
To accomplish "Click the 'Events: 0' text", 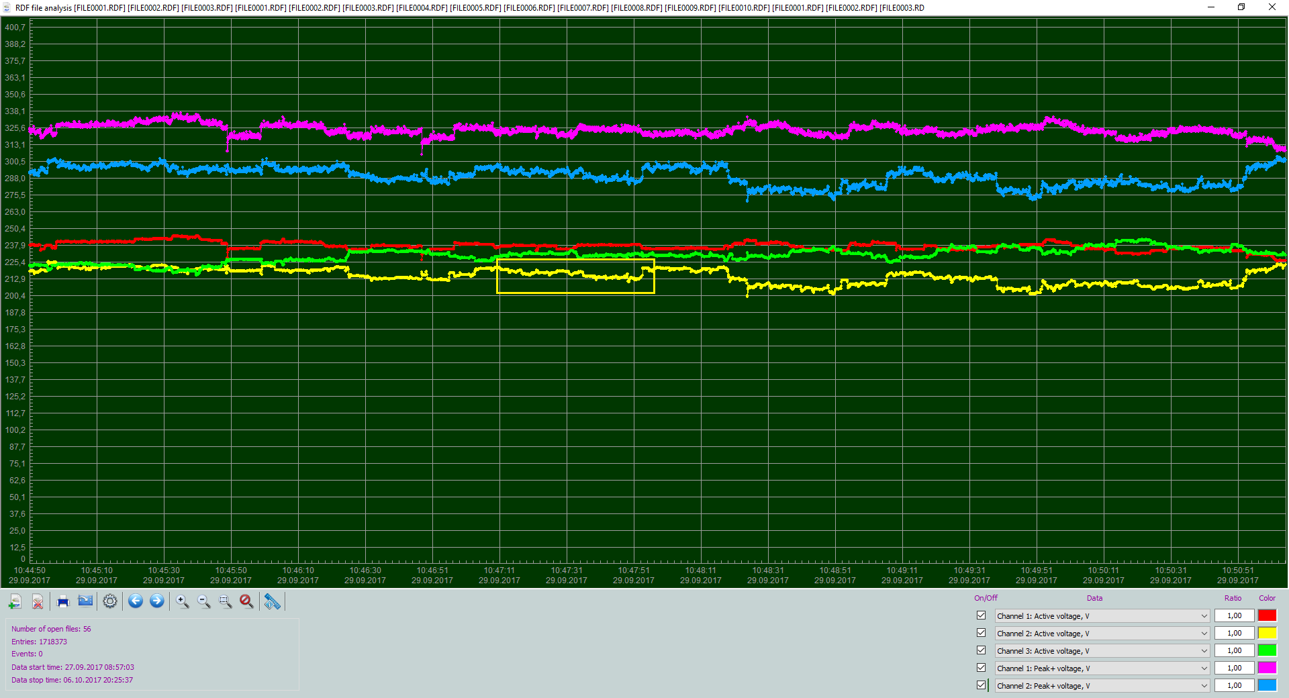I will coord(27,654).
